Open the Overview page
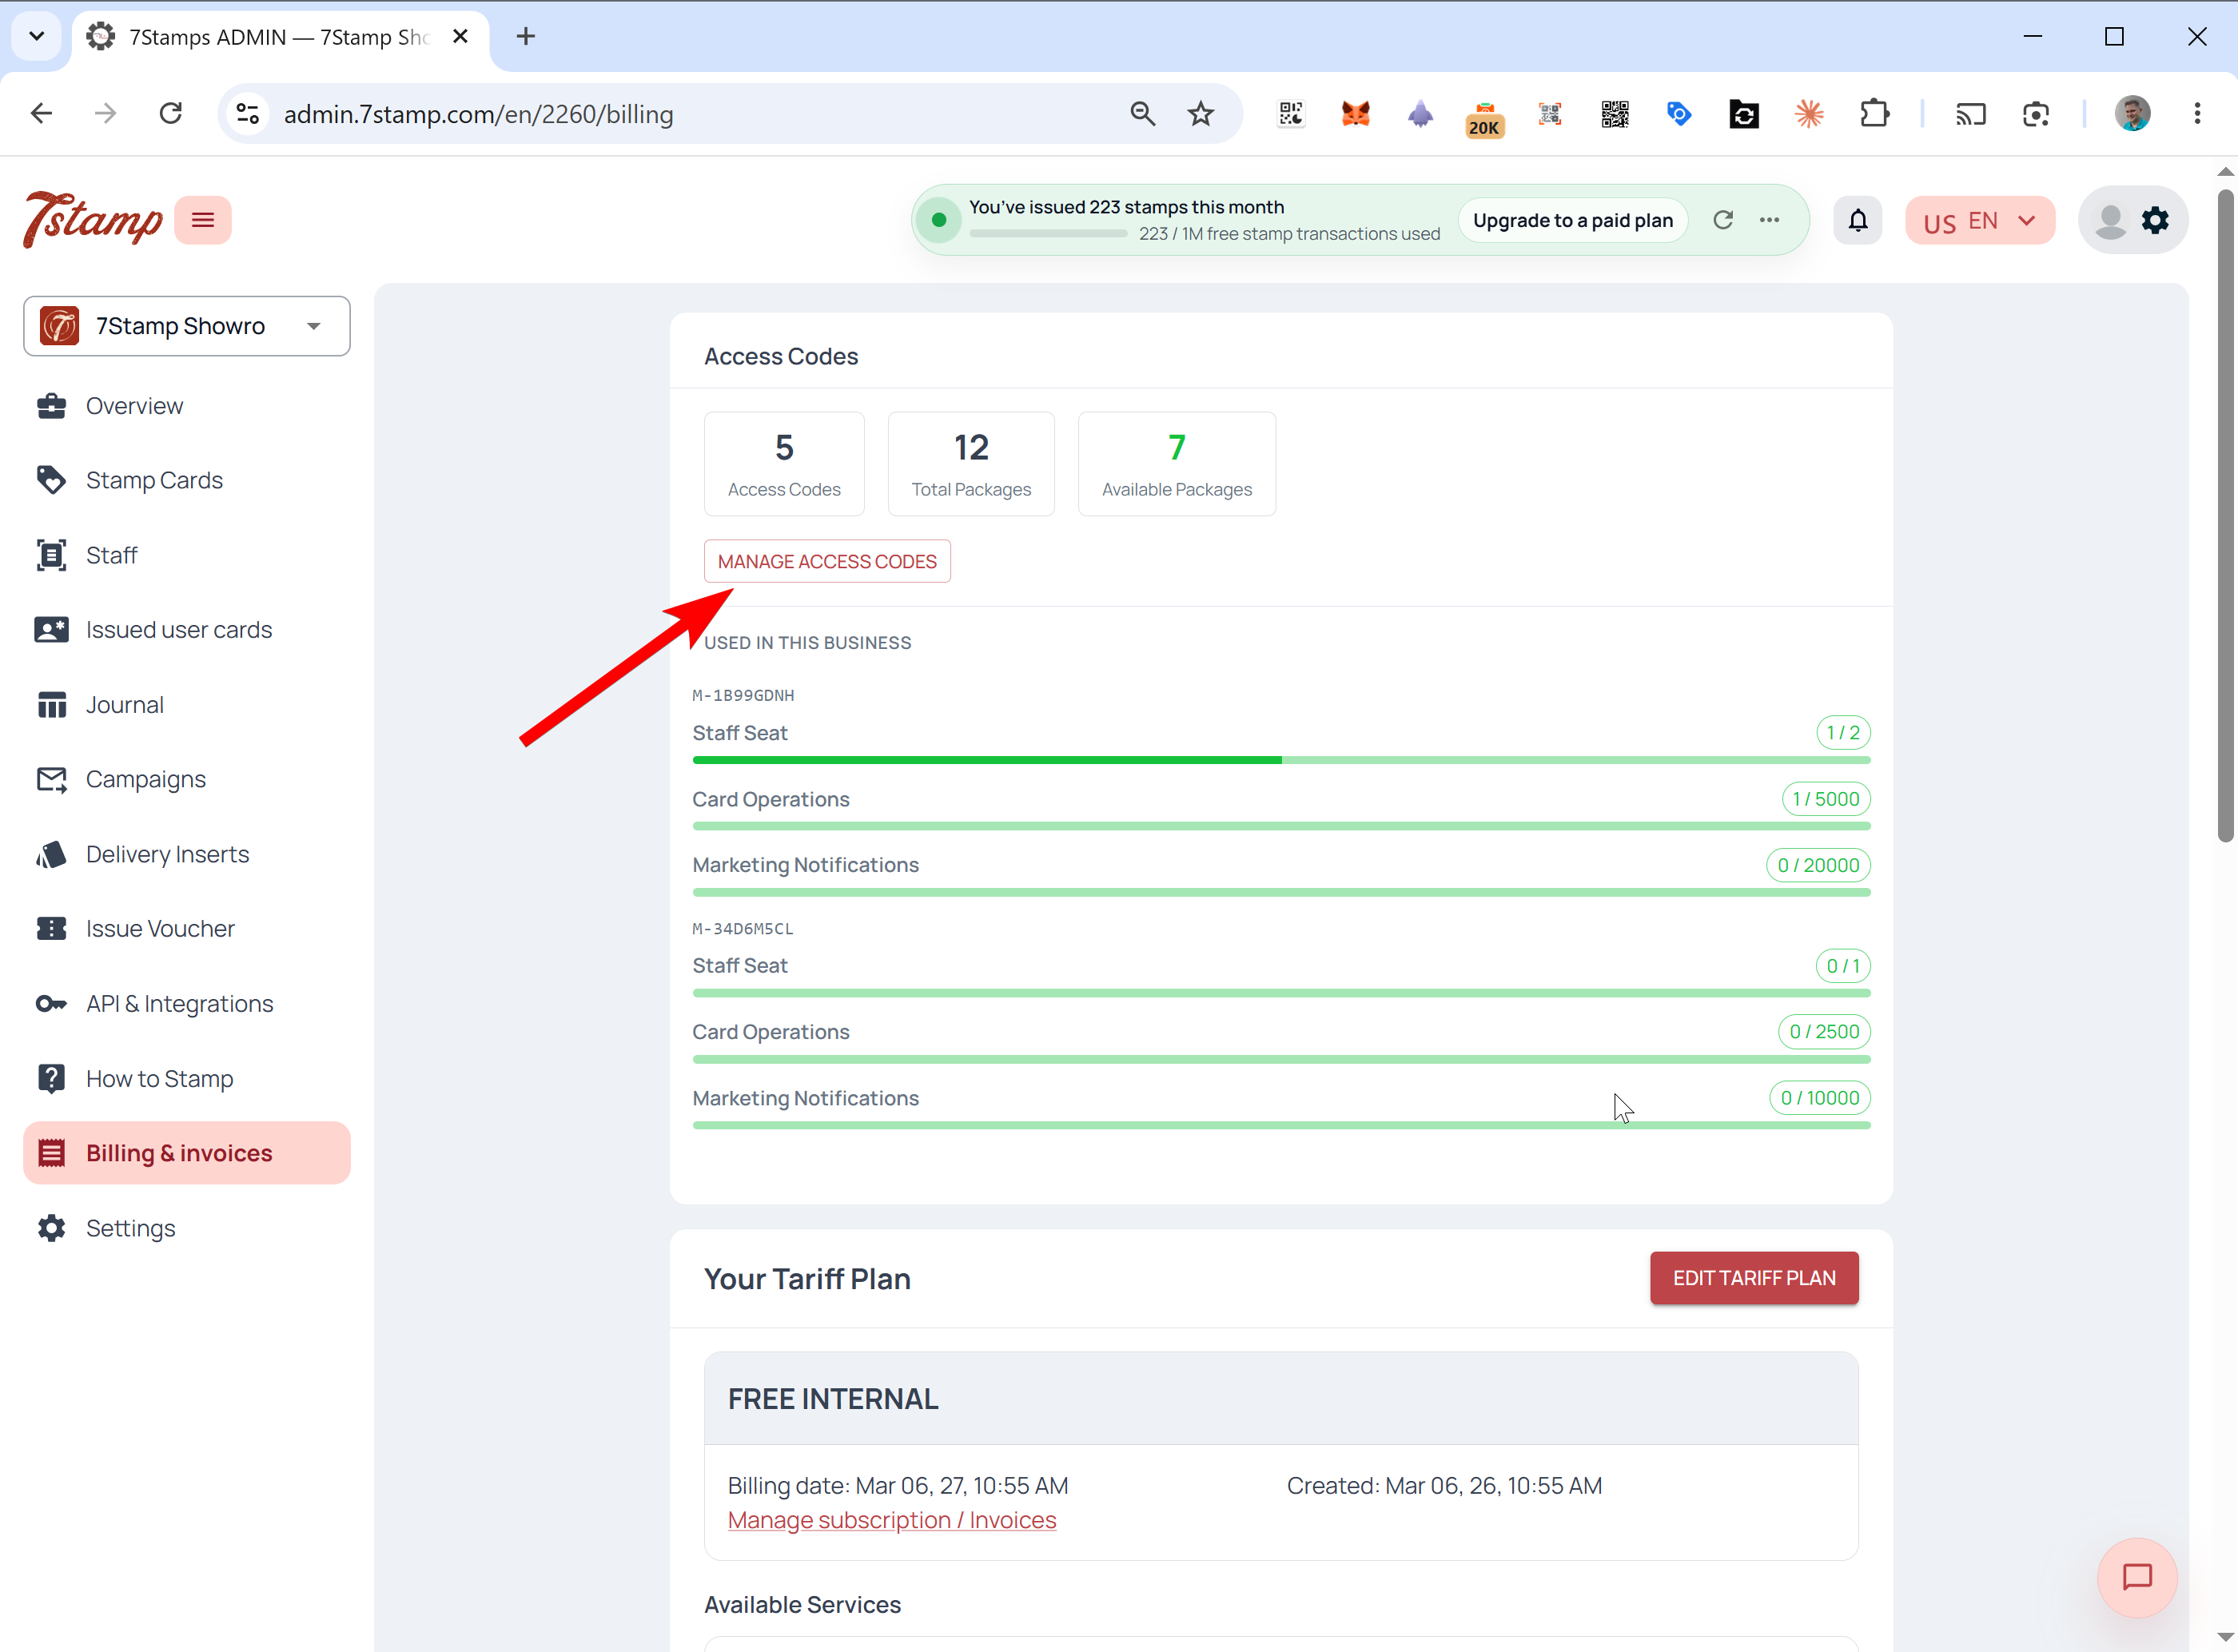 coord(187,406)
